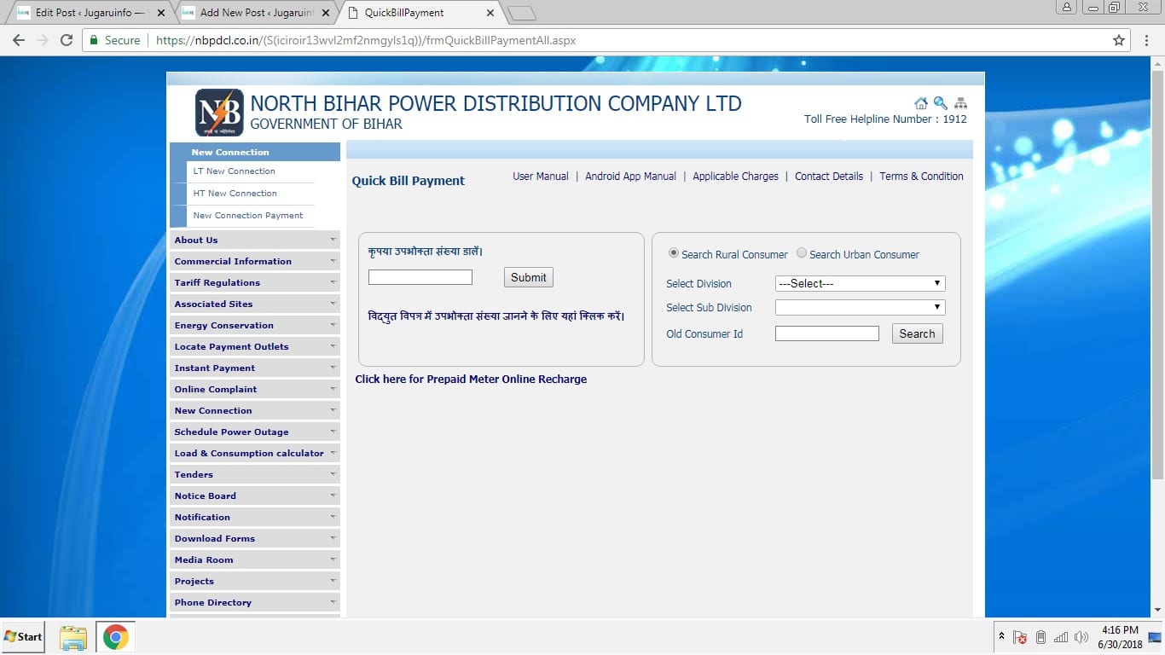Image resolution: width=1165 pixels, height=655 pixels.
Task: Expand Tariff Regulations sidebar menu
Action: (254, 282)
